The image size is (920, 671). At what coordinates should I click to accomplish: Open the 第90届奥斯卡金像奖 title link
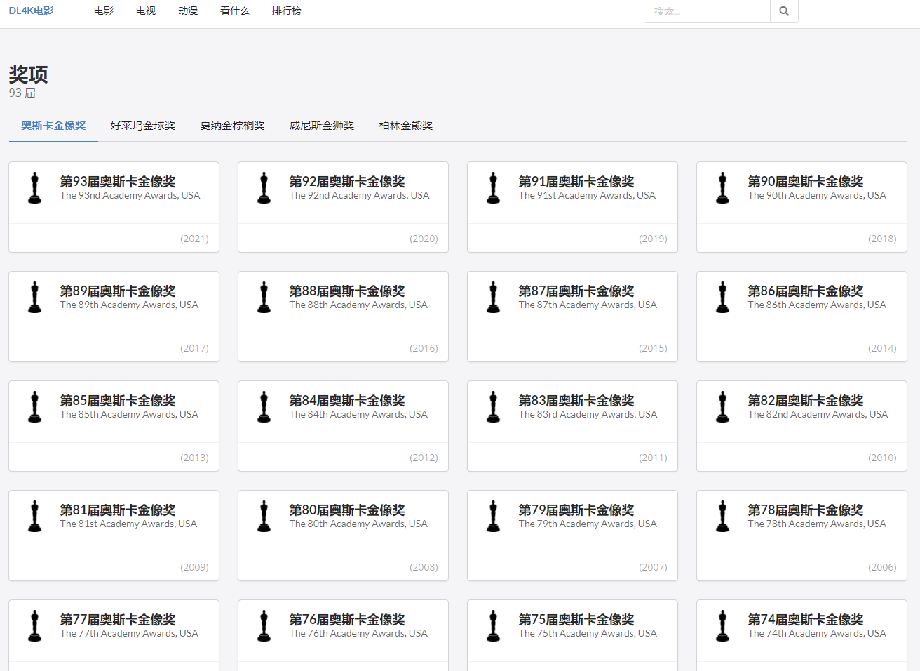tap(806, 181)
